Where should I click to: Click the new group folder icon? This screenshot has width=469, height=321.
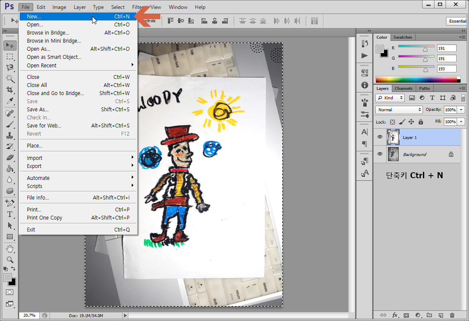coord(429,315)
